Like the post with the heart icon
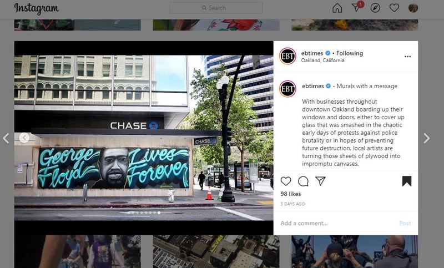The width and height of the screenshot is (444, 268). 286,181
